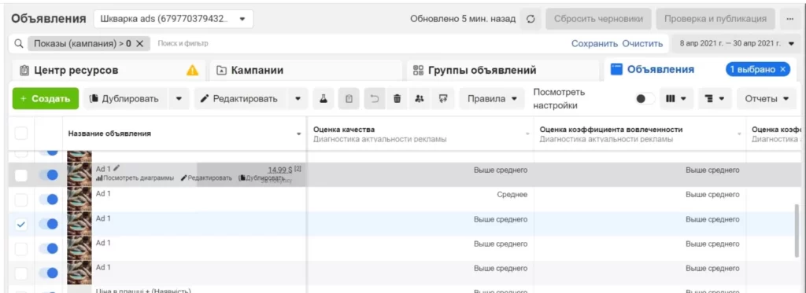Clear the 1 выбрано selection
Viewport: 806px width, 293px height.
click(782, 69)
